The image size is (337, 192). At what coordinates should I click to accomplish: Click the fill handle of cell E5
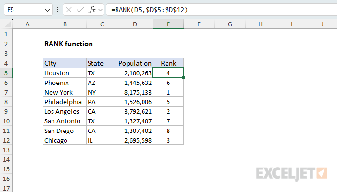[x=183, y=78]
